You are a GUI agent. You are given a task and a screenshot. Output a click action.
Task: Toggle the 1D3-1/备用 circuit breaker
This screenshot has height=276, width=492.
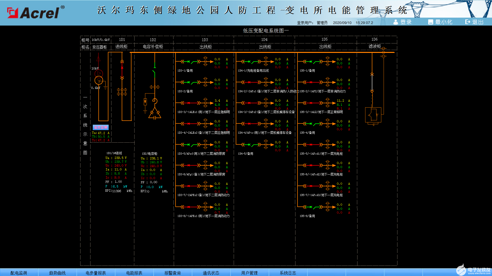pyautogui.click(x=190, y=62)
